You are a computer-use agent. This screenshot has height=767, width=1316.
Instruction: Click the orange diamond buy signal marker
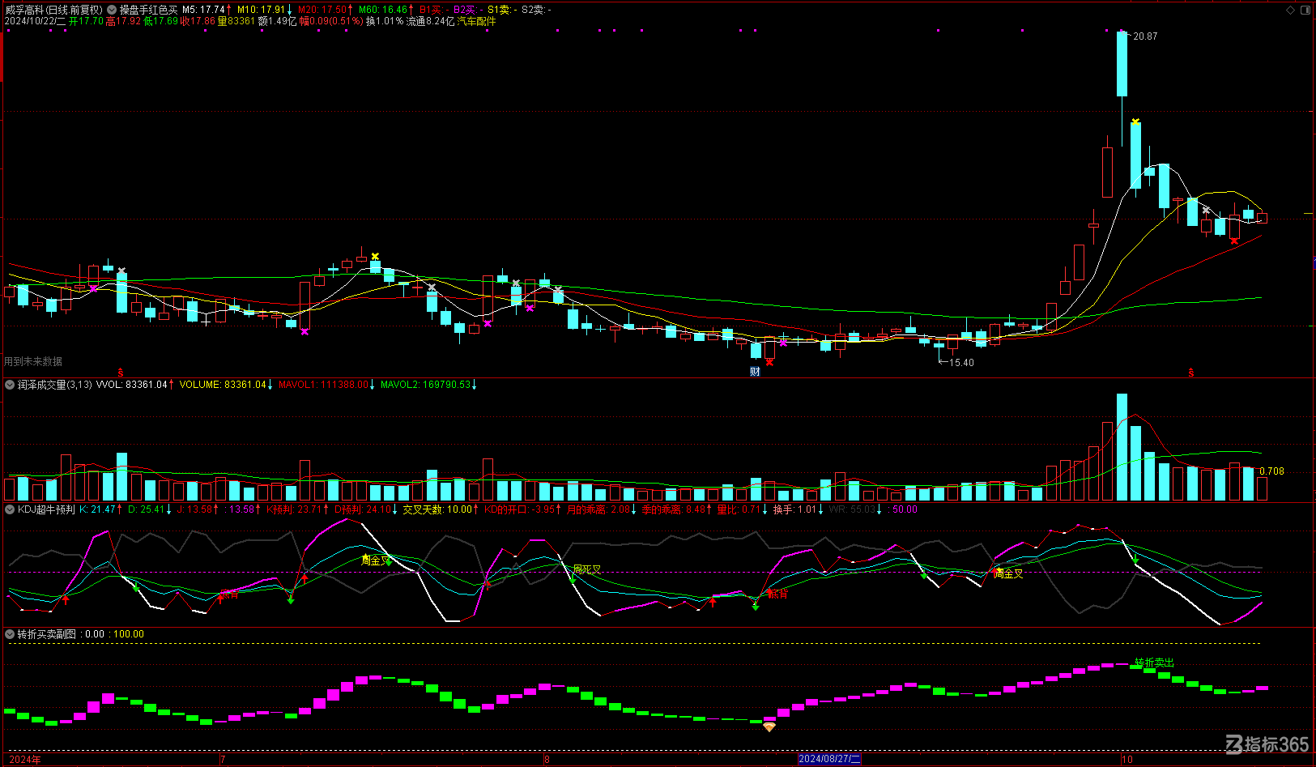coord(769,727)
